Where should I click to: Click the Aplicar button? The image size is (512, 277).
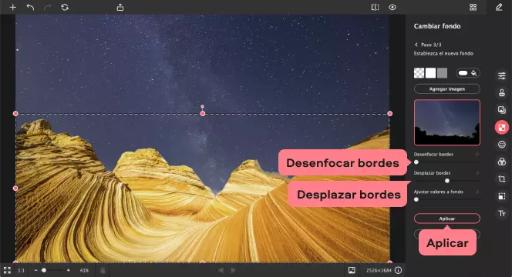click(447, 219)
